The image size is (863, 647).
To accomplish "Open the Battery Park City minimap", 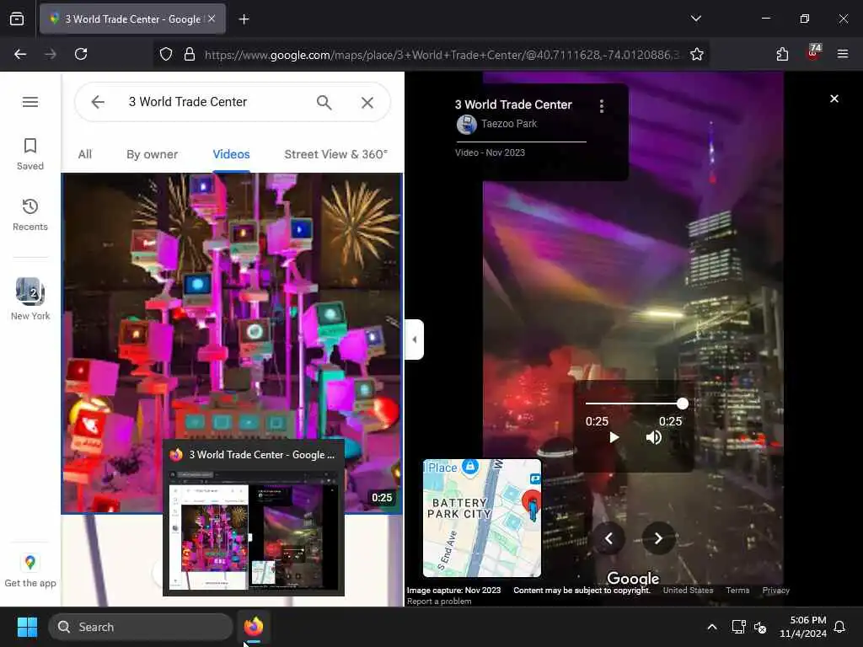I will (x=482, y=518).
